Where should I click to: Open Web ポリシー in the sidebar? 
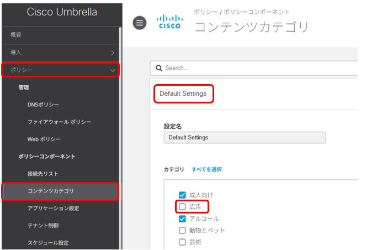pos(44,139)
